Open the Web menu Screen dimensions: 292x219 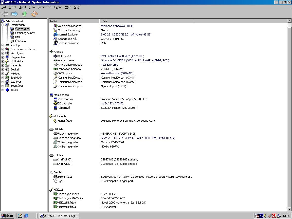click(68, 7)
